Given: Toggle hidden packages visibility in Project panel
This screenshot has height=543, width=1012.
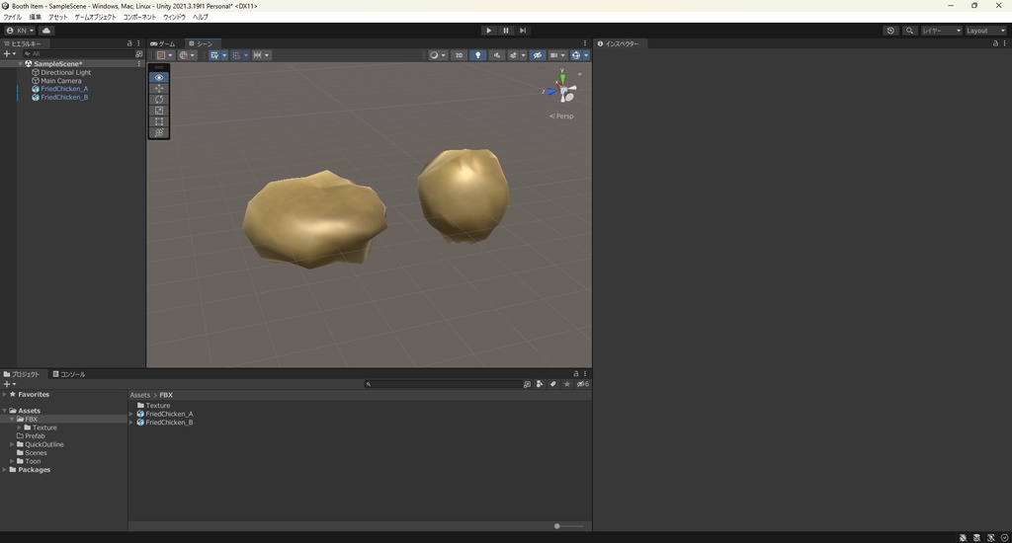Looking at the screenshot, I should [x=582, y=384].
